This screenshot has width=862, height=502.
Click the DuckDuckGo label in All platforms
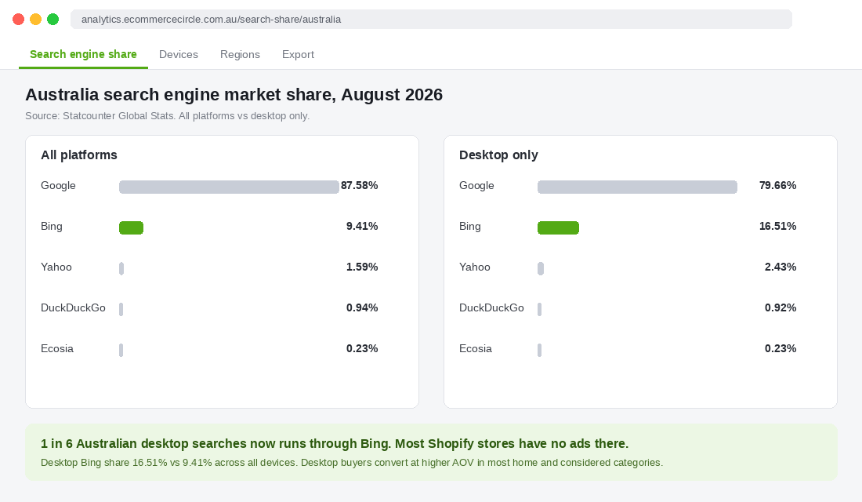73,307
